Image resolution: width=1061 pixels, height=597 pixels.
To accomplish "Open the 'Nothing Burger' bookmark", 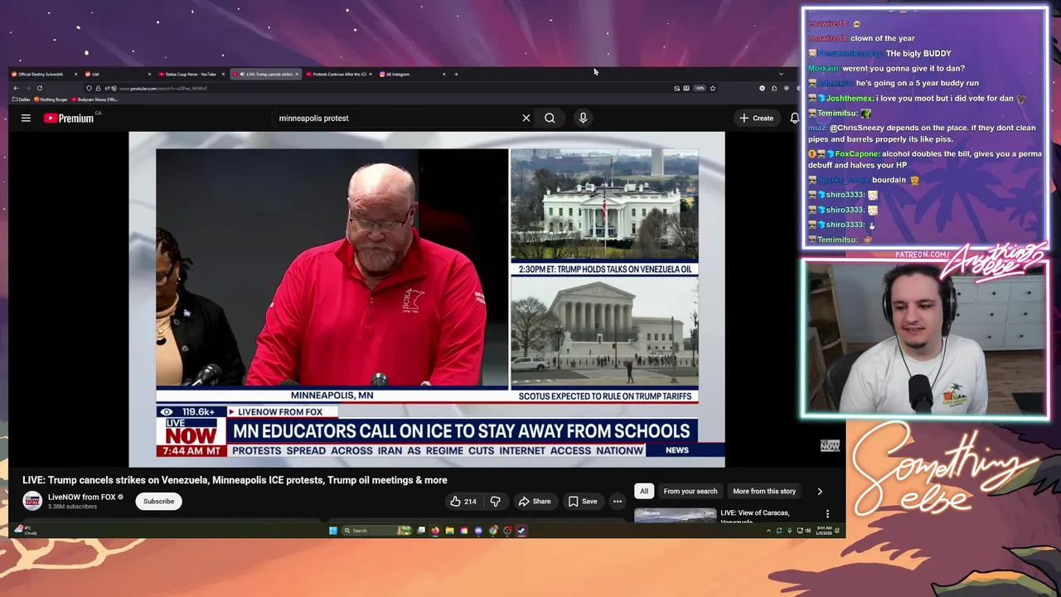I will click(51, 99).
